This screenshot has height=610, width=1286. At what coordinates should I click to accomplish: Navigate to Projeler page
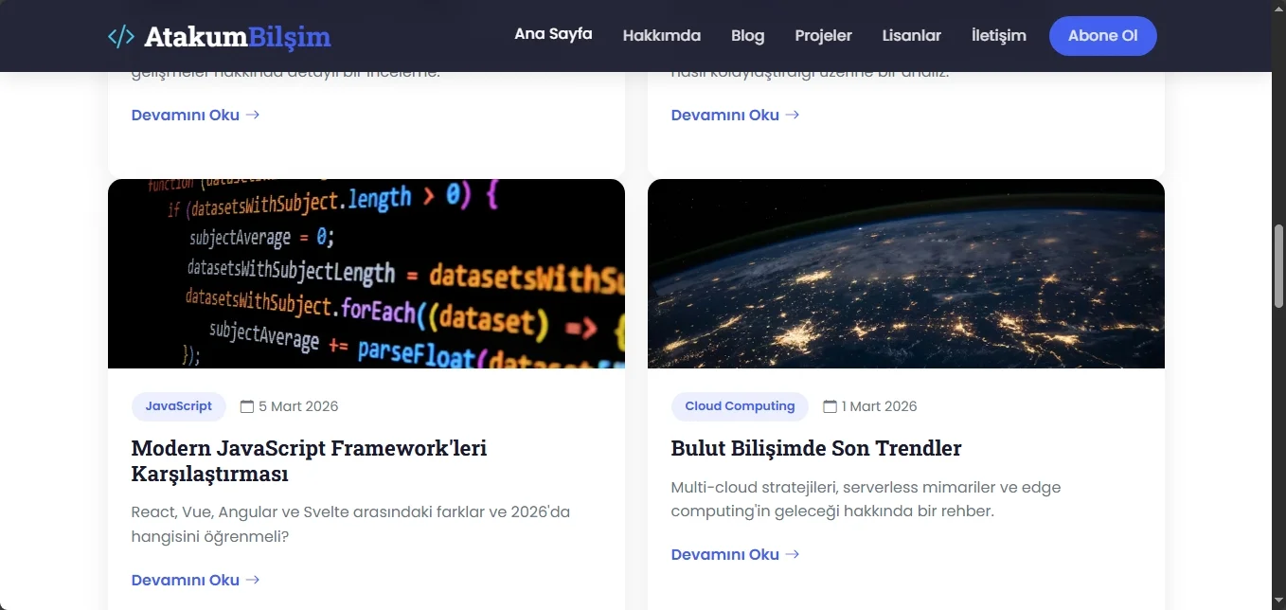pyautogui.click(x=824, y=36)
